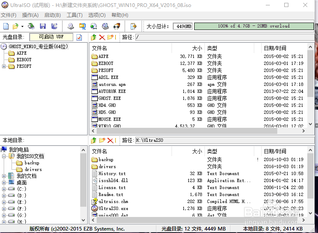Viewport: 318px width, 233px height.
Task: Click the disc path field showing /
Action: point(225,37)
